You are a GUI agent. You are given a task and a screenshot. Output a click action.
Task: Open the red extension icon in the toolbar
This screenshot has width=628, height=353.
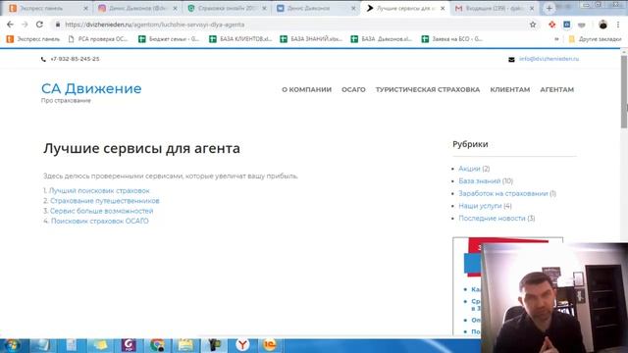pos(551,25)
